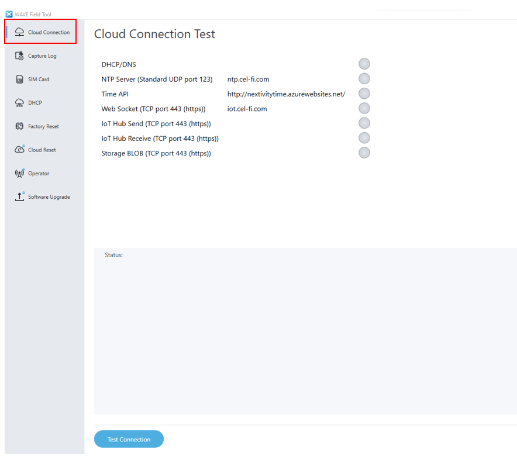Click the IoT Hub Receive status indicator

[364, 138]
